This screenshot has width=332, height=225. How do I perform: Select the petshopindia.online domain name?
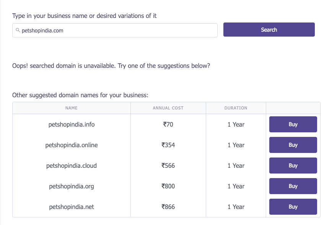click(x=72, y=145)
